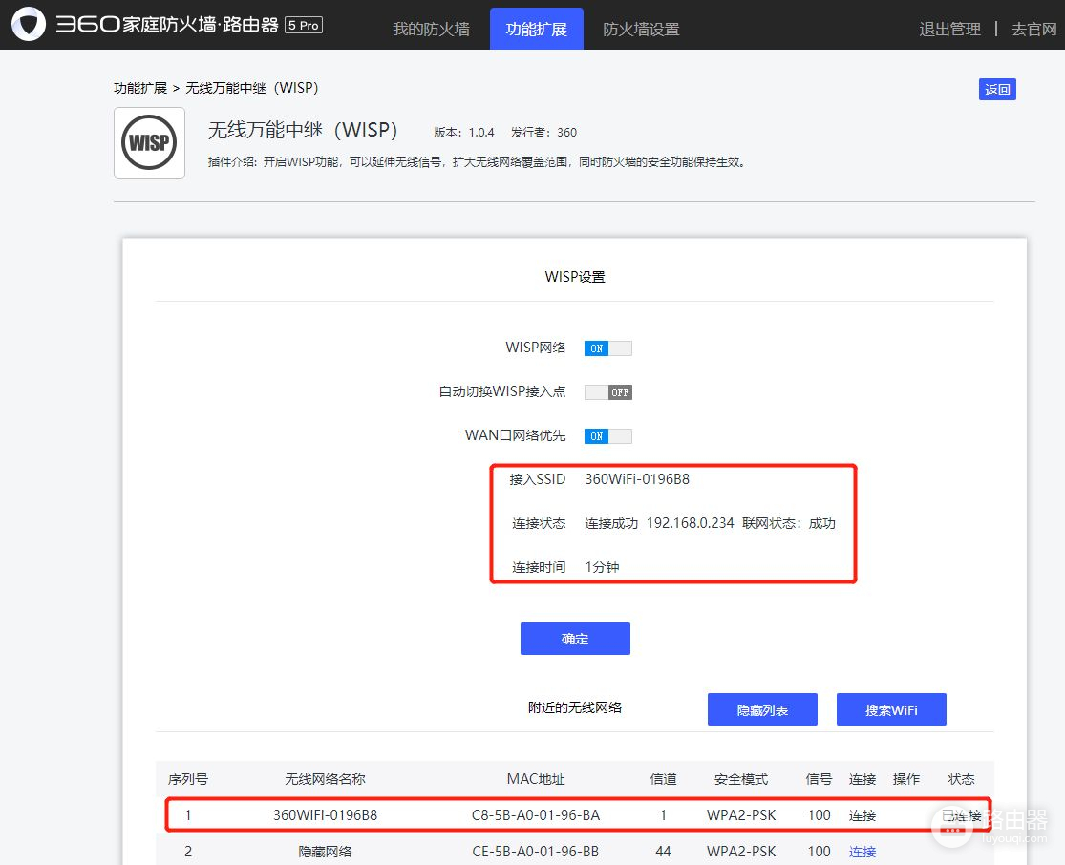Click the WISP plugin icon
This screenshot has height=865, width=1065.
[x=149, y=142]
